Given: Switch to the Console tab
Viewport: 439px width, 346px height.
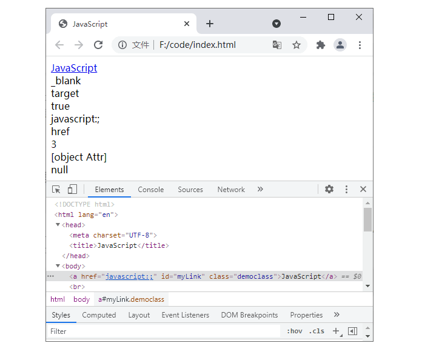Looking at the screenshot, I should coord(150,190).
